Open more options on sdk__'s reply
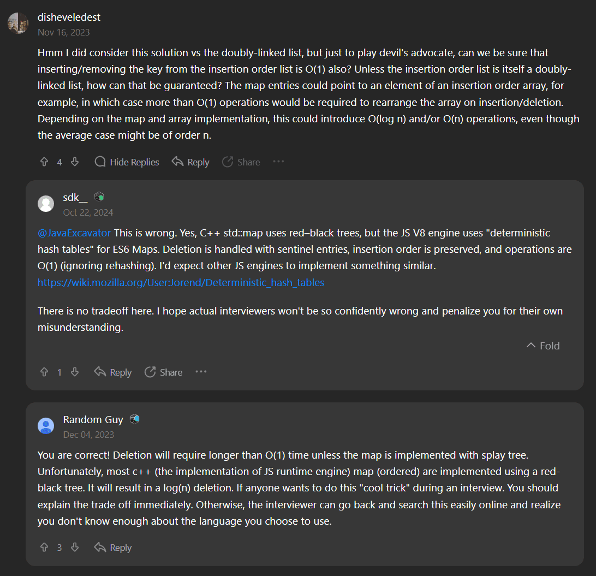Image resolution: width=596 pixels, height=576 pixels. point(201,372)
